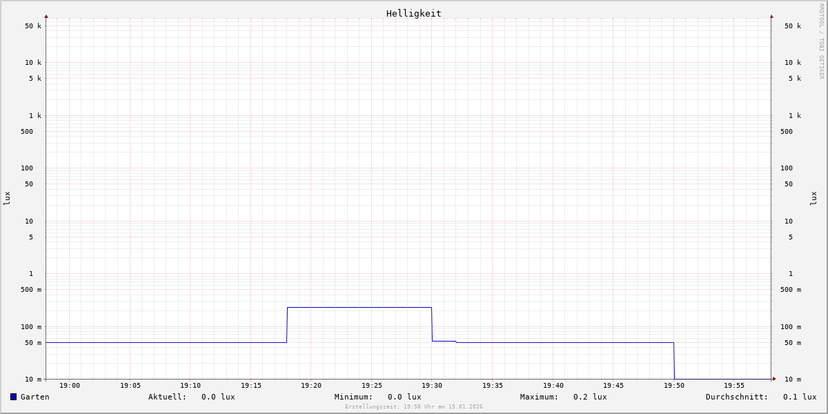Viewport: 828px width, 414px height.
Task: Click the 5 k label on left axis
Action: coord(35,79)
